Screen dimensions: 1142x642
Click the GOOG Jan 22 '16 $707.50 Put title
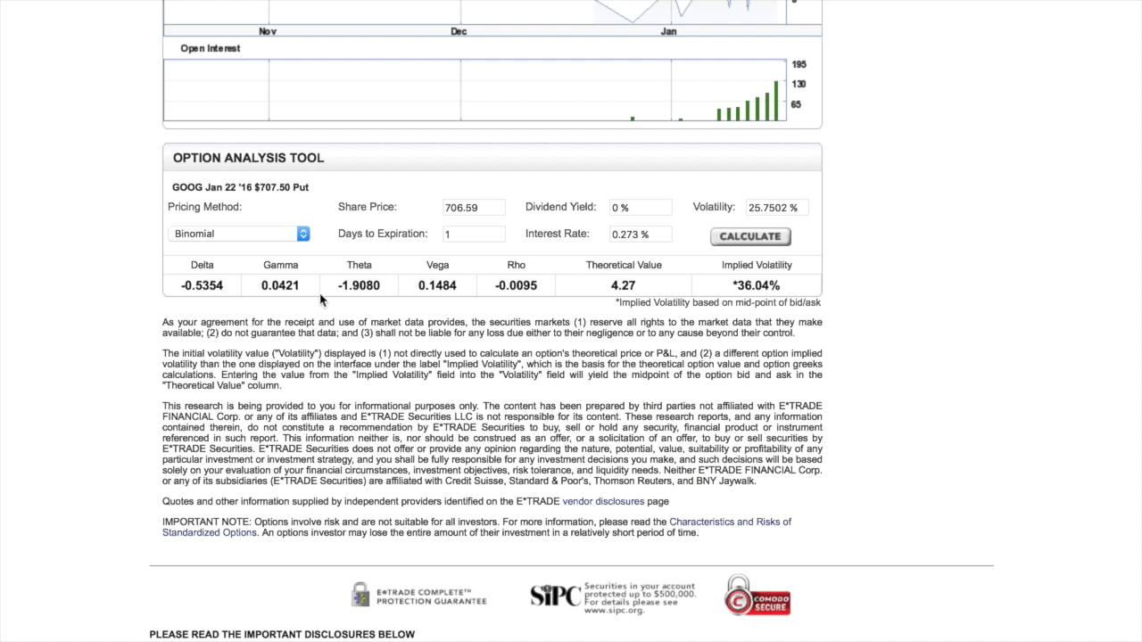click(x=240, y=187)
